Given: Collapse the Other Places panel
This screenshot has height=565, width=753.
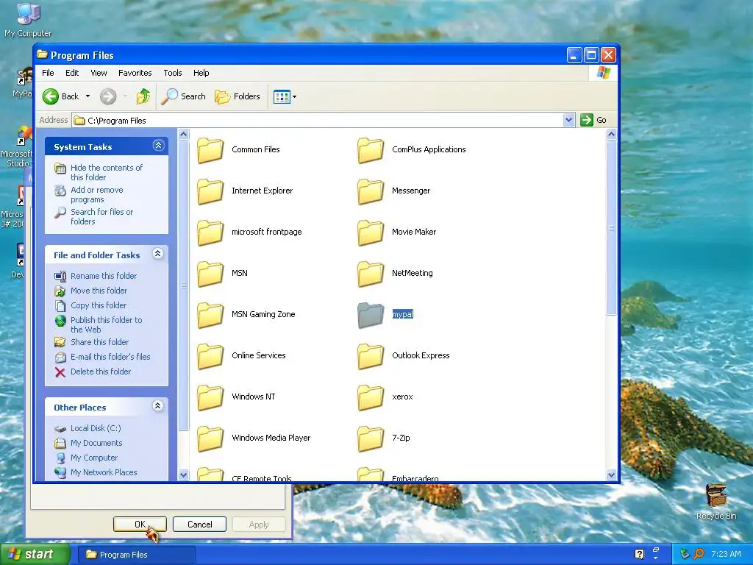Looking at the screenshot, I should tap(157, 406).
